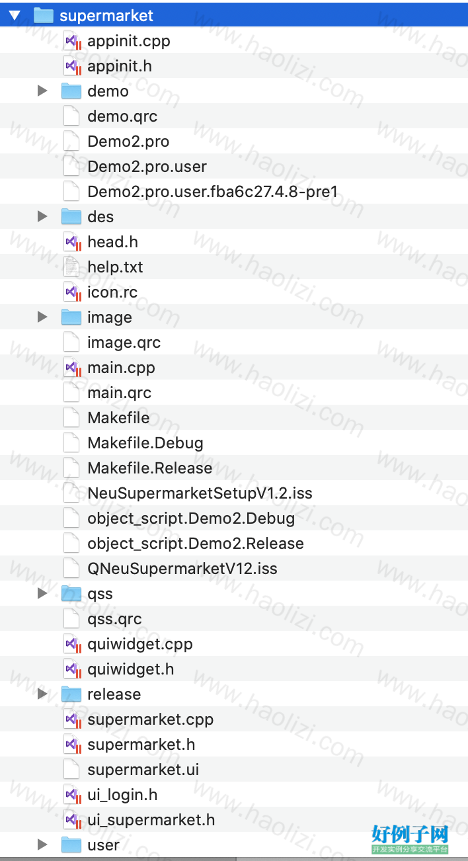Viewport: 468px width, 861px height.
Task: Click the head.h Visual Studio file icon
Action: click(72, 242)
